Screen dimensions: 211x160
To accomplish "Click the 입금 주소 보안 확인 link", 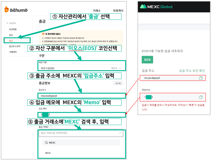I will coord(192,71).
